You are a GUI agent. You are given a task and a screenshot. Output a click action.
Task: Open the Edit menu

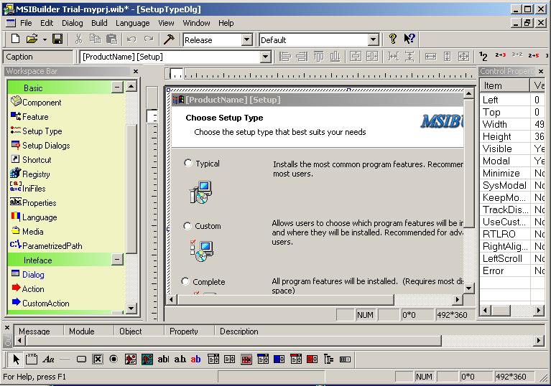pyautogui.click(x=47, y=23)
